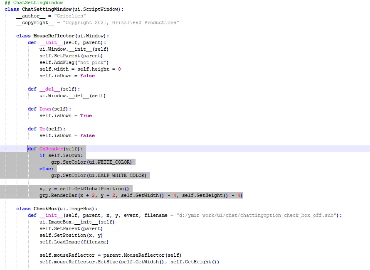Click 'self.mouseReflector = parent.MouseReflector(self)' line
This screenshot has height=270, width=370.
click(x=111, y=255)
